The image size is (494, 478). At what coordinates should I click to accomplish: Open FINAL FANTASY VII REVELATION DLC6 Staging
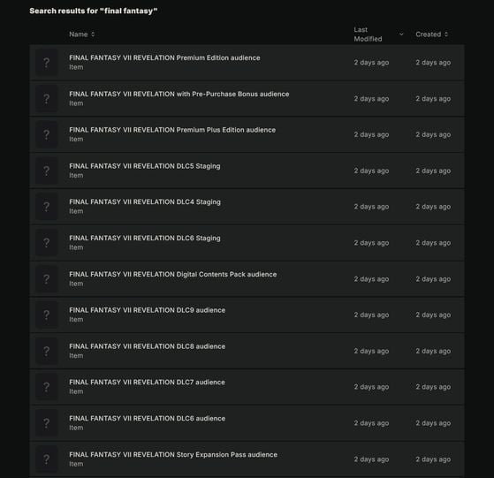(x=145, y=239)
